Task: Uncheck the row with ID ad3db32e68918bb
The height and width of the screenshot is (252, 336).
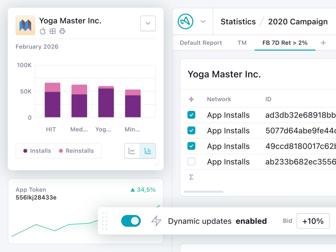Action: pyautogui.click(x=191, y=115)
